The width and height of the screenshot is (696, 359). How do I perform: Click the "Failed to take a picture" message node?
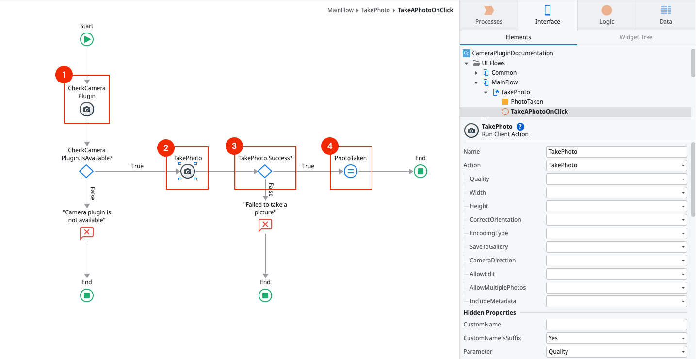point(265,225)
